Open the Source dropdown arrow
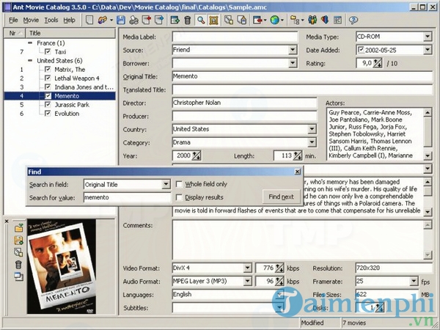The width and height of the screenshot is (440, 330). 293,50
